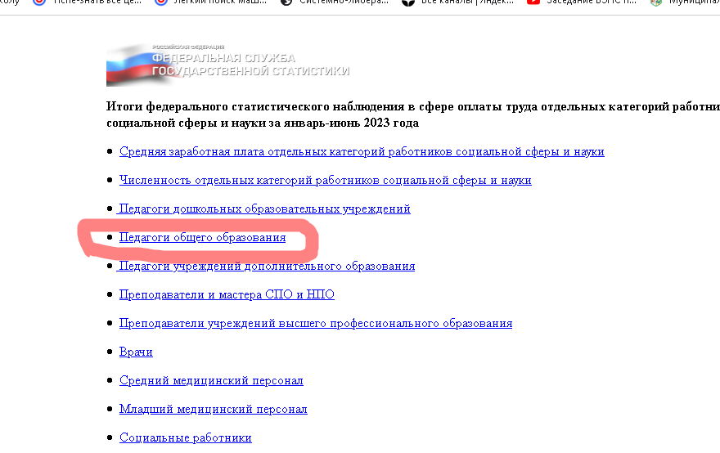This screenshot has height=453, width=720.
Task: Click the Federal Statistics Service logo banner
Action: (228, 65)
